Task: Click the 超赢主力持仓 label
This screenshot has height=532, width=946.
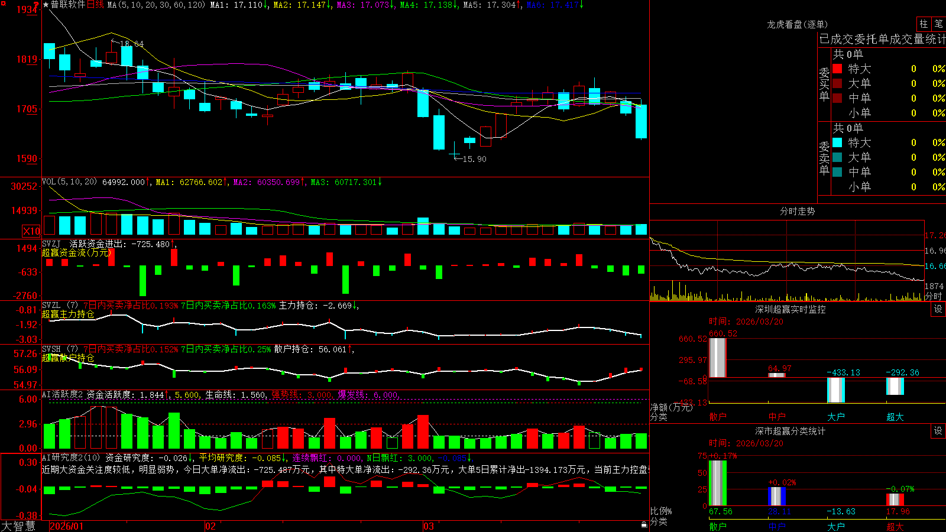Action: pyautogui.click(x=68, y=314)
